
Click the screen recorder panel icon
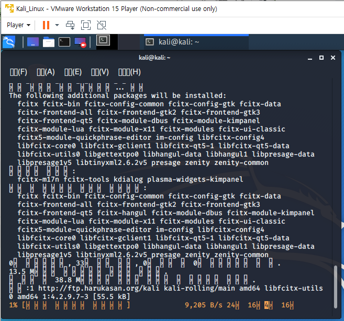pyautogui.click(x=80, y=42)
